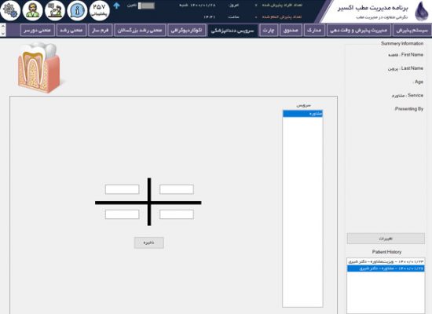This screenshot has height=314, width=432.
Task: Click the blue upward arrow icon
Action: [x=116, y=5]
